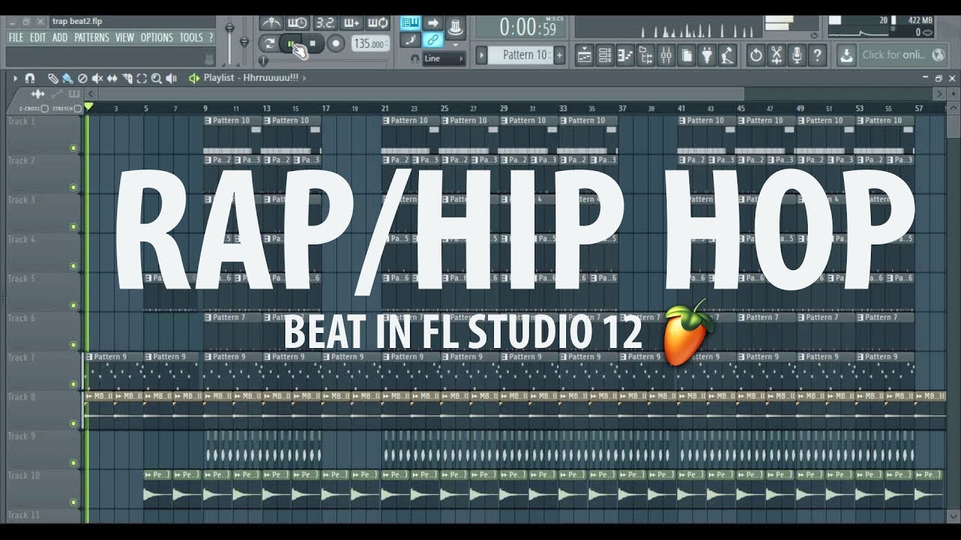Click the Playlist snap magnet icon
Screen dimensions: 961x540
click(x=30, y=78)
